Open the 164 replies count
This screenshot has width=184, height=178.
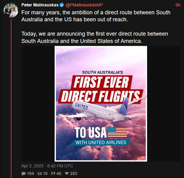click(31, 173)
